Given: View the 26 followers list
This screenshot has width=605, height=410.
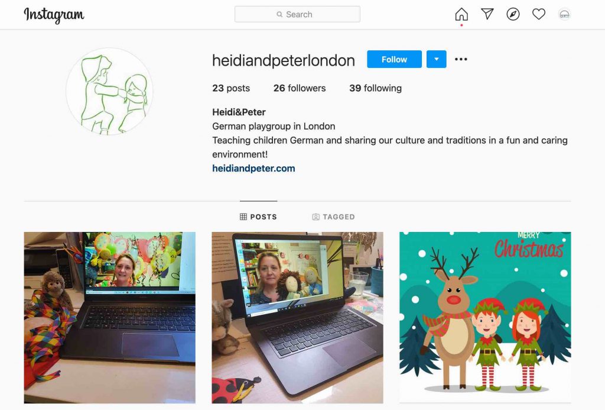Looking at the screenshot, I should pos(300,88).
